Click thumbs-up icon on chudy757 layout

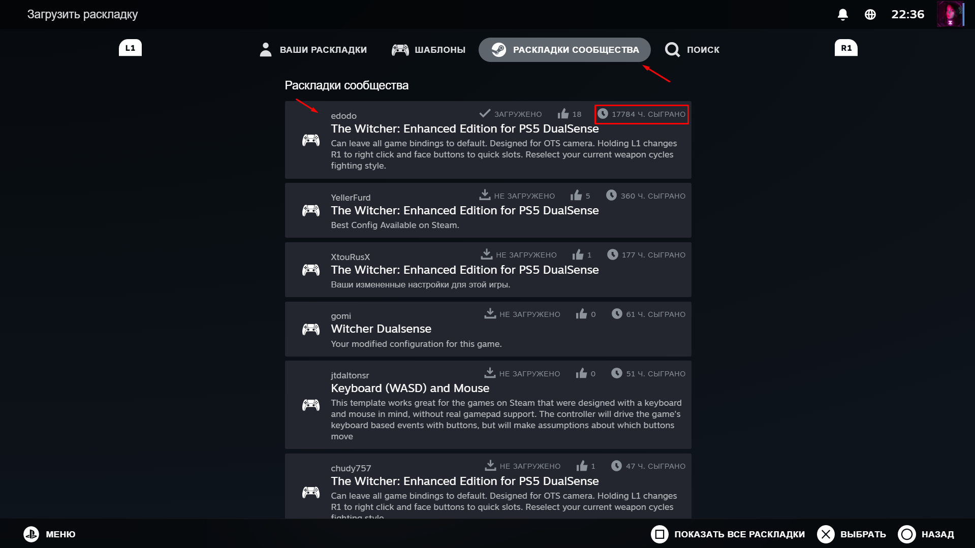tap(582, 465)
